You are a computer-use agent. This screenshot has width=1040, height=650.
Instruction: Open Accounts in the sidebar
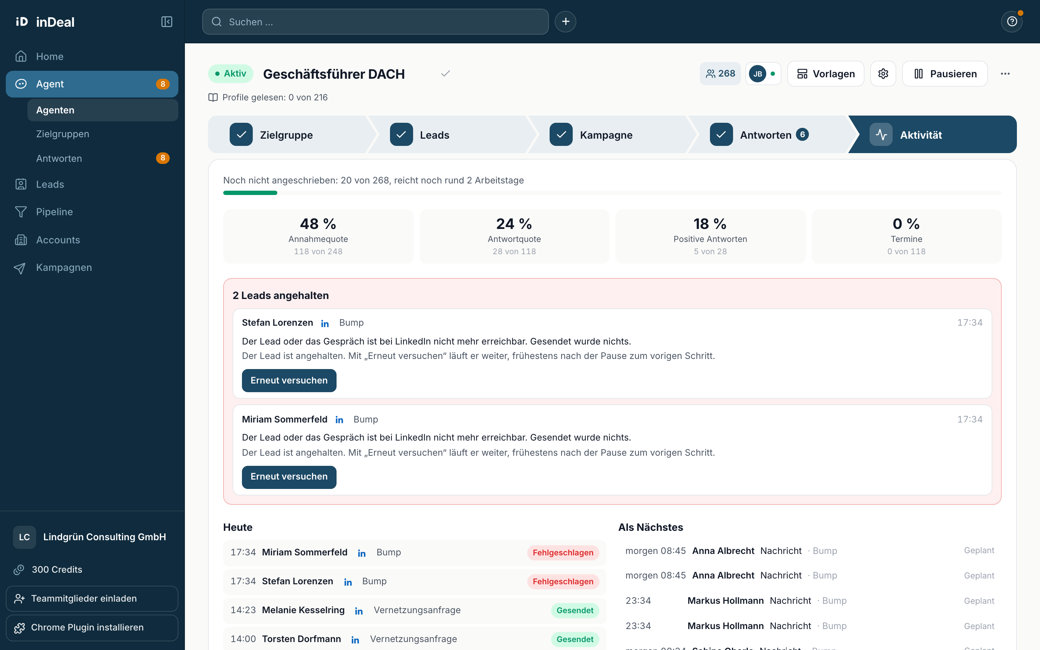pyautogui.click(x=92, y=239)
